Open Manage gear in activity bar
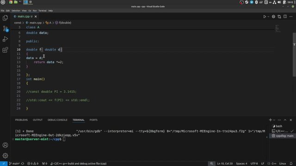 (5, 156)
